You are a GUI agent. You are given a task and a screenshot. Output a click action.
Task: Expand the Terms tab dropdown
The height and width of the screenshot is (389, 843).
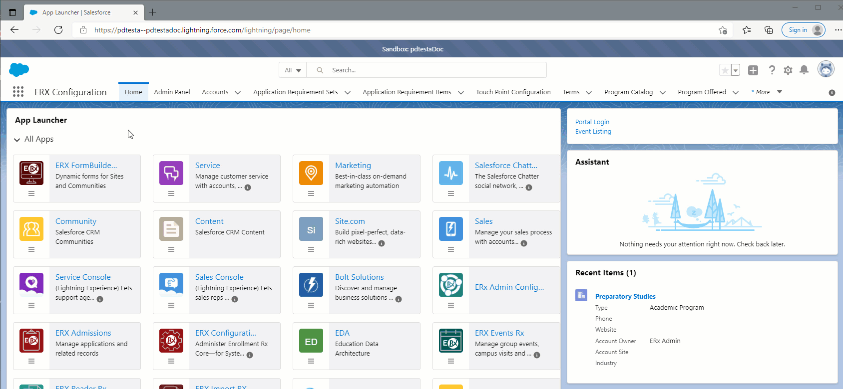point(589,92)
